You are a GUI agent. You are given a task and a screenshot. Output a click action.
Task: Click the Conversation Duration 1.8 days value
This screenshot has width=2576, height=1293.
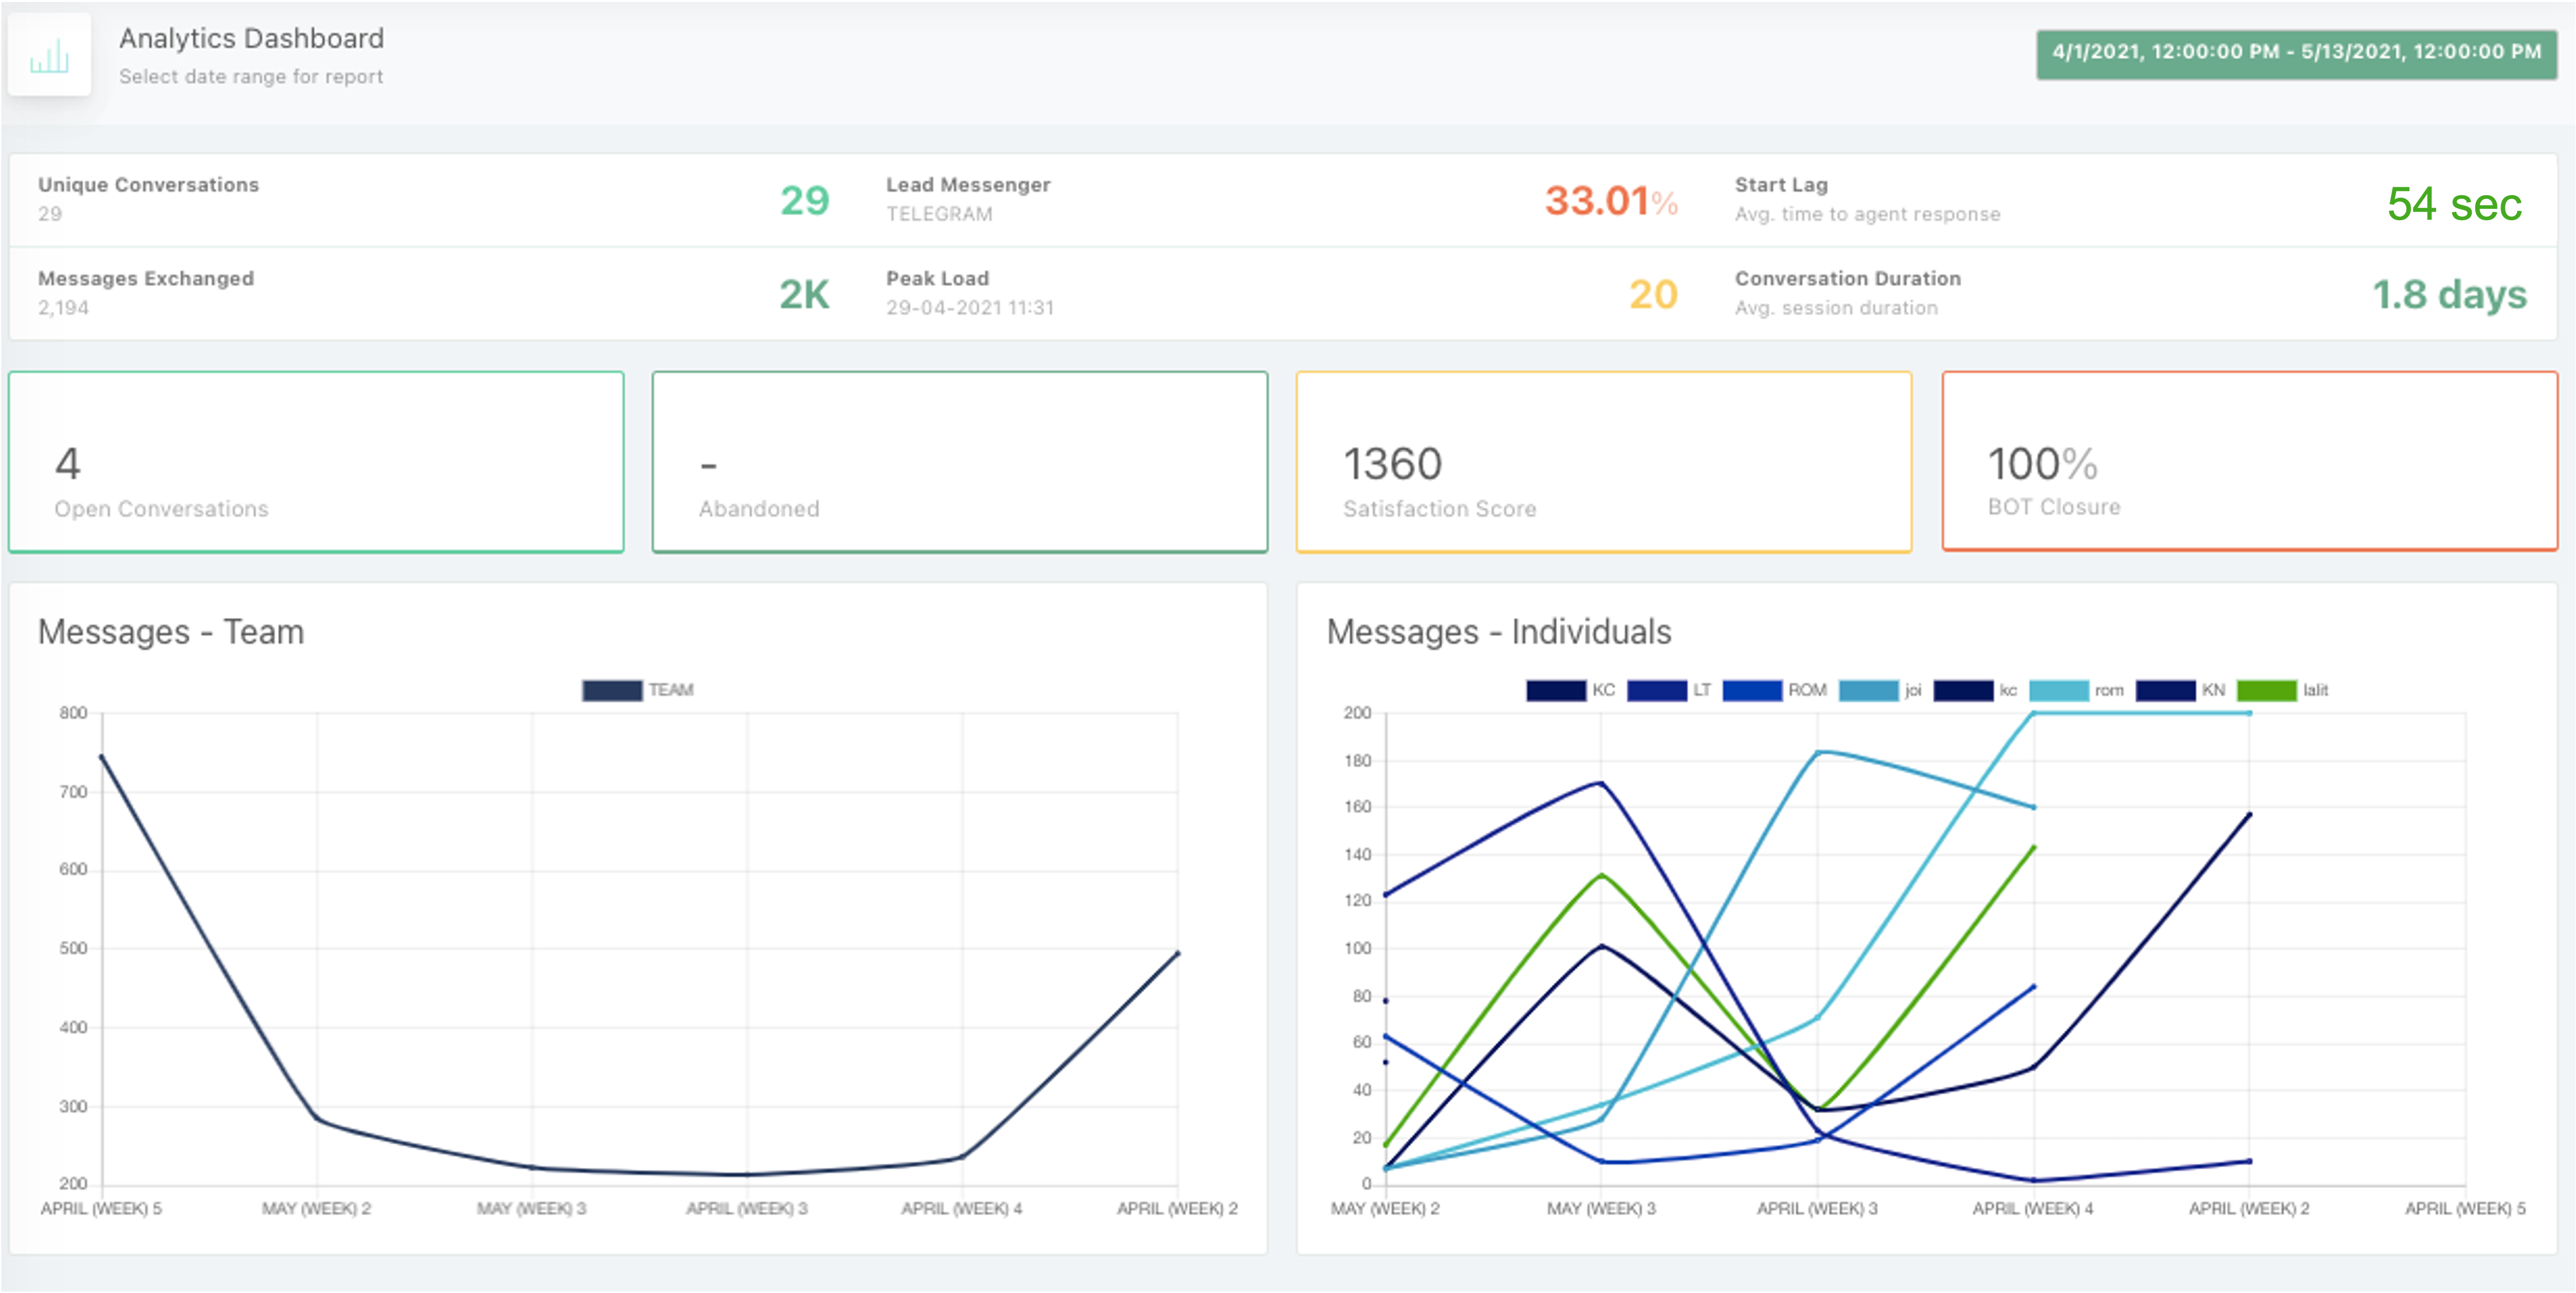[2450, 295]
